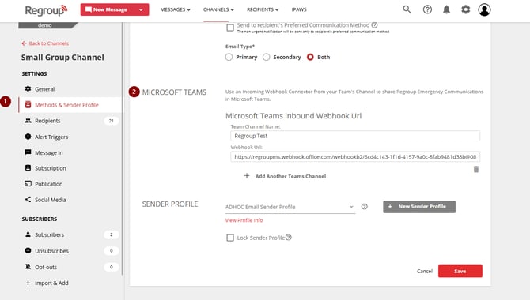Open the search magnifier icon

point(407,9)
